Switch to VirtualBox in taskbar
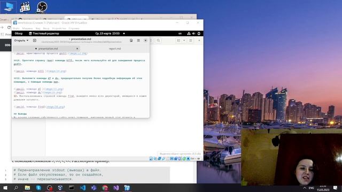This screenshot has width=342, height=192. tap(60, 188)
